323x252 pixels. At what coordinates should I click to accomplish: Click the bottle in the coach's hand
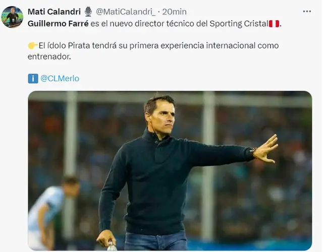click(112, 246)
